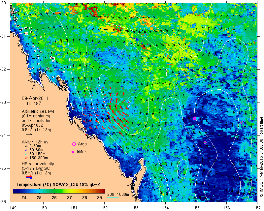The height and width of the screenshot is (211, 264).
Task: Click the 'HF radar velocity' legend text
Action: 38,164
